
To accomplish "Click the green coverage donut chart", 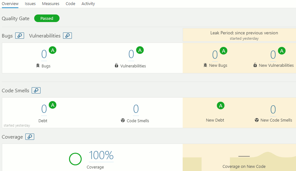I will (75, 159).
